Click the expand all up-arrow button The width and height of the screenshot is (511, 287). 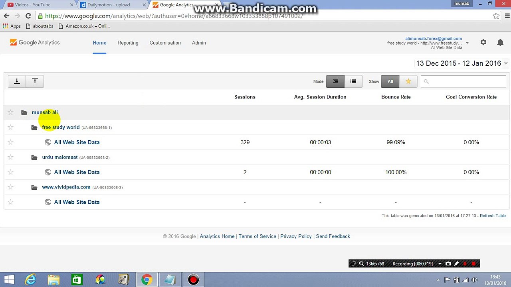(35, 81)
